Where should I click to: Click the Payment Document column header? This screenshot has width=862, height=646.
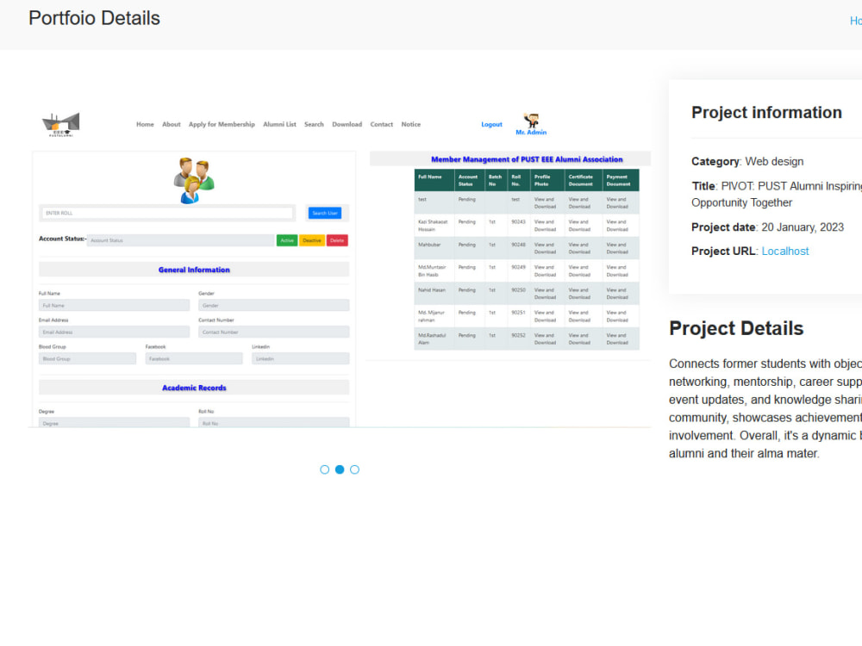(620, 180)
